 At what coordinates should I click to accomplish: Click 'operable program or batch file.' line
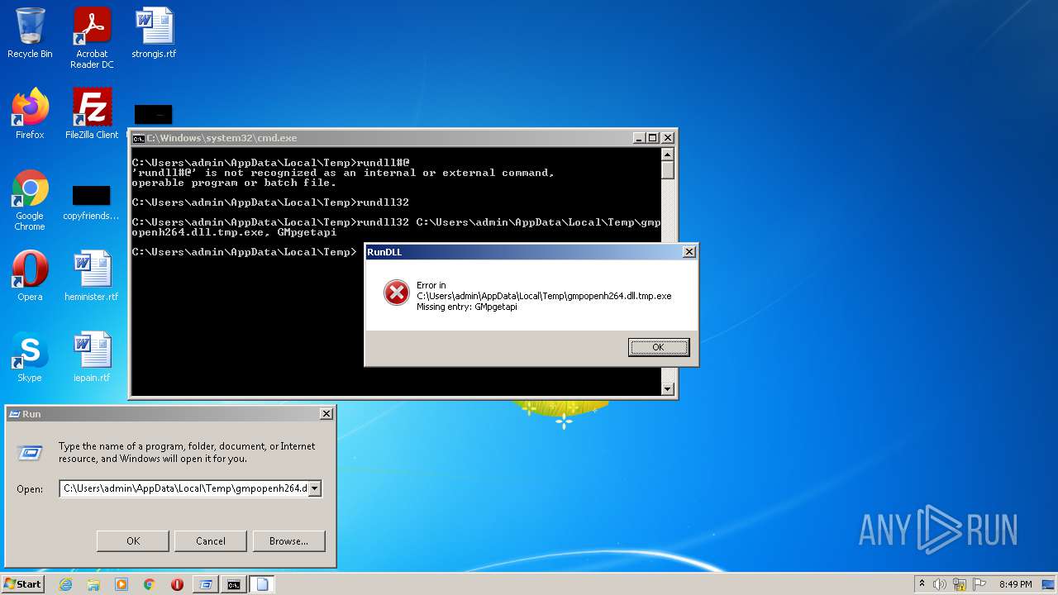(x=234, y=183)
